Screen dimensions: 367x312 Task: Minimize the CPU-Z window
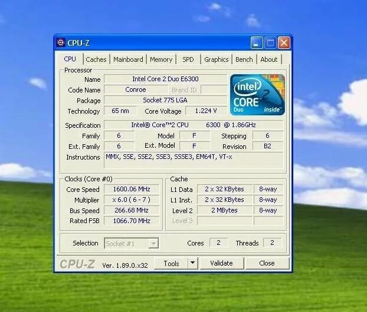(x=257, y=43)
